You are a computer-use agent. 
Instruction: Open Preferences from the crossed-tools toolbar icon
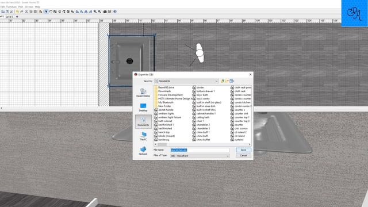11,11
